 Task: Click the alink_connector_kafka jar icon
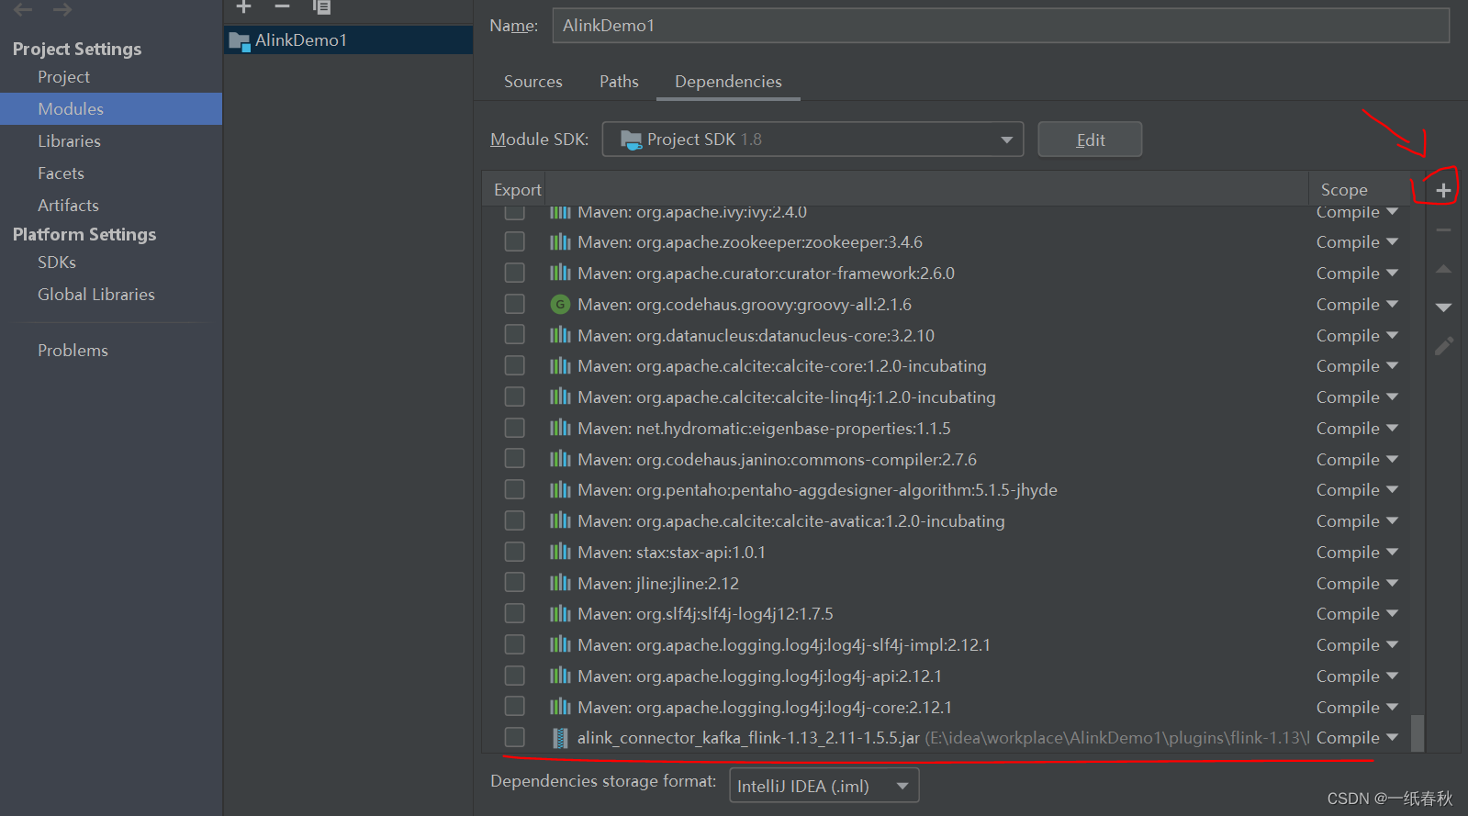(x=560, y=738)
